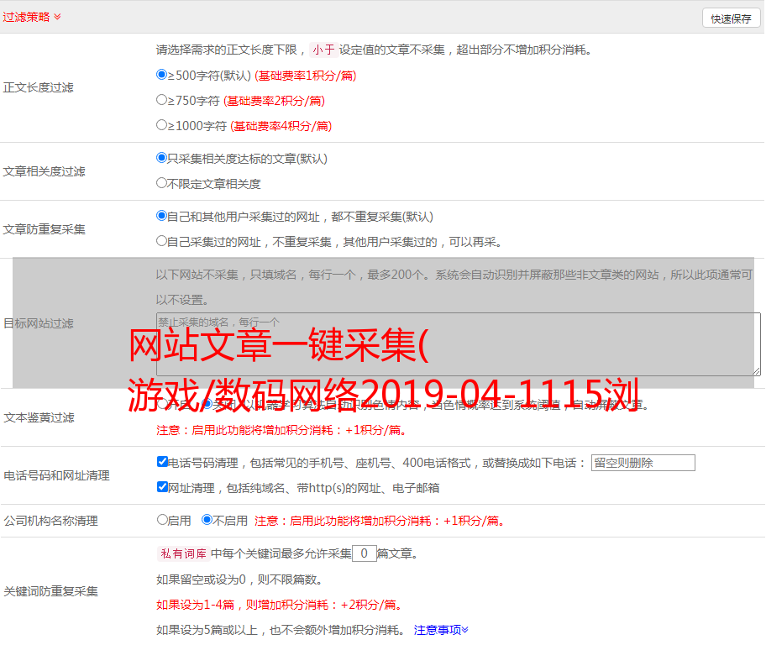The width and height of the screenshot is (766, 645).
Task: Toggle 电话号码清理 checkbox
Action: [162, 462]
